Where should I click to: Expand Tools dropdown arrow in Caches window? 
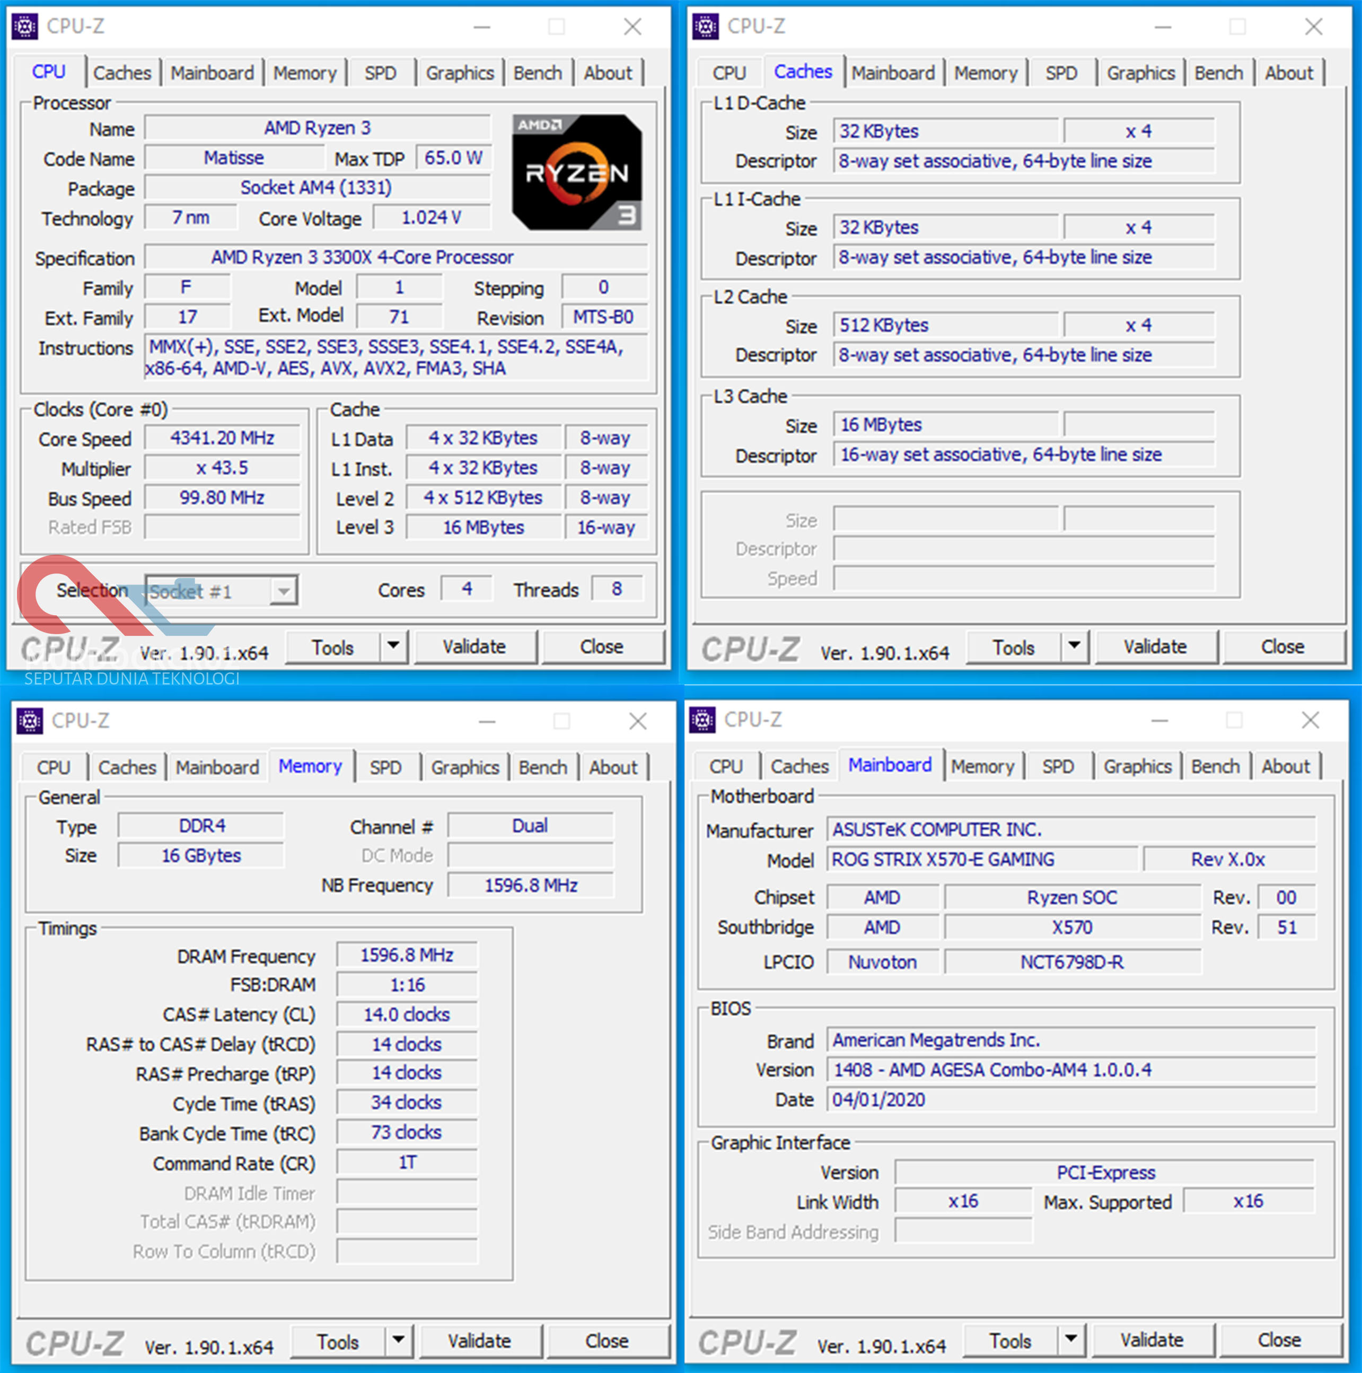point(1074,646)
